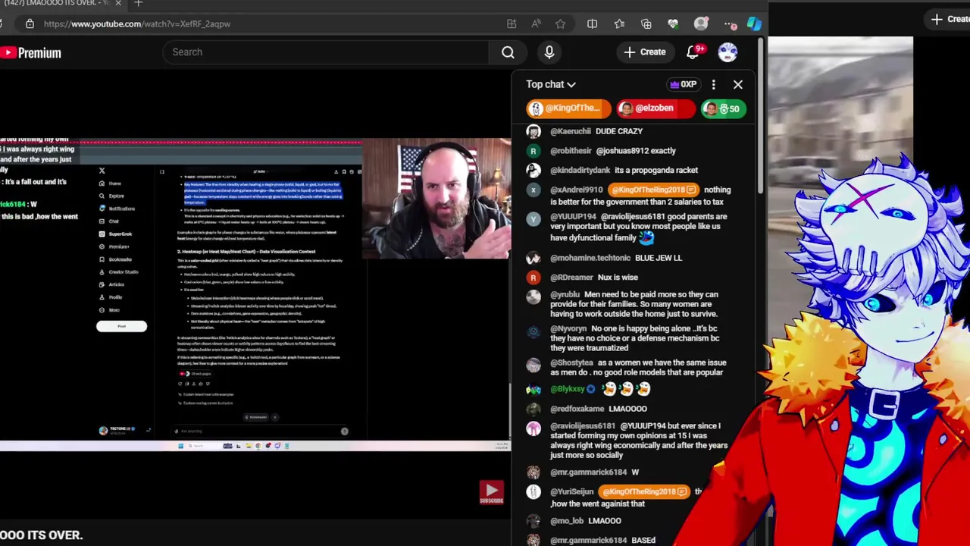This screenshot has height=546, width=970.
Task: Click username @mo_lob in chat
Action: pos(567,521)
